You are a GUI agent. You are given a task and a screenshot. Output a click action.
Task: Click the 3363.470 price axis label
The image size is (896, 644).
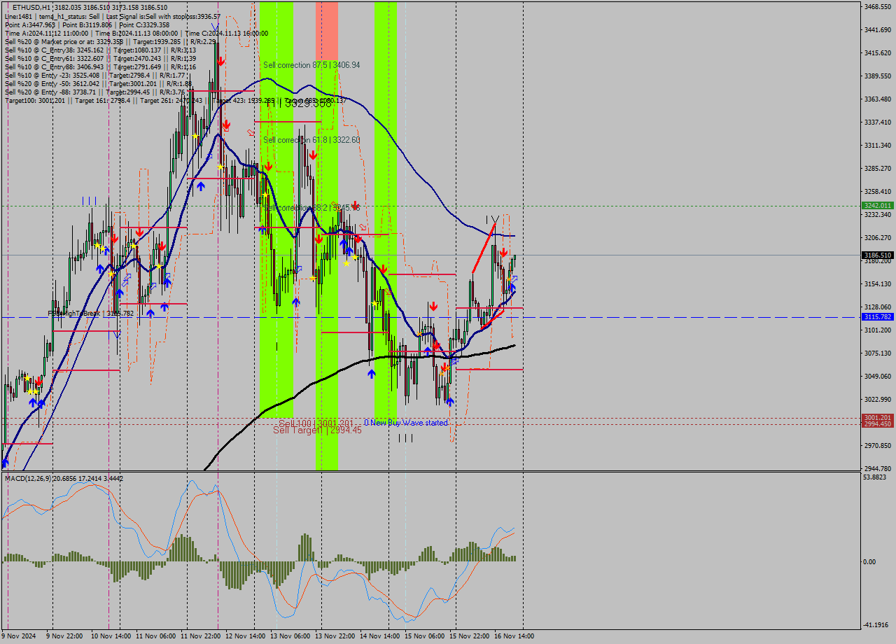(x=877, y=99)
